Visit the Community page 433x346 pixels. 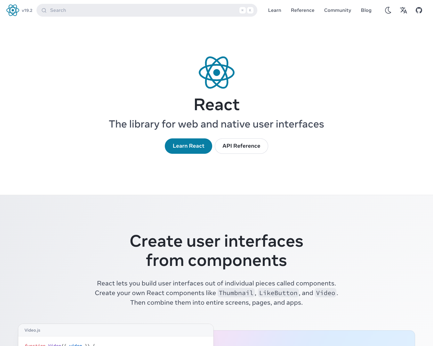[337, 10]
